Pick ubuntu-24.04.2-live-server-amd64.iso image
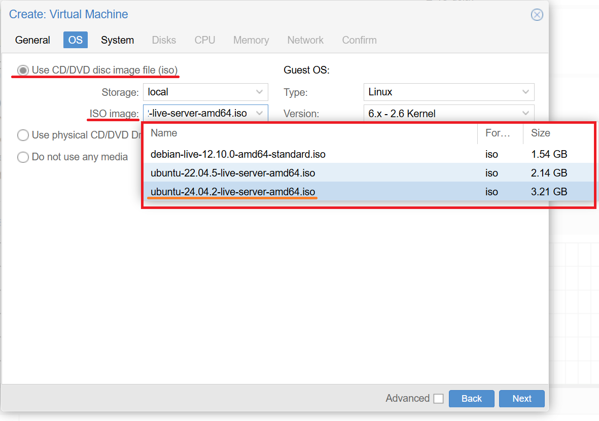The width and height of the screenshot is (599, 421). [233, 192]
